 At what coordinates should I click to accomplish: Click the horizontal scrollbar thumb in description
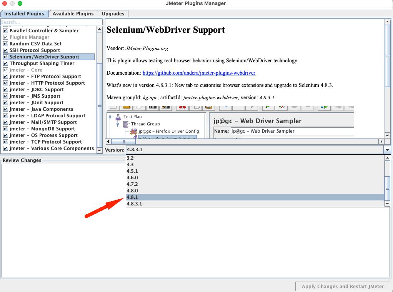[x=123, y=142]
